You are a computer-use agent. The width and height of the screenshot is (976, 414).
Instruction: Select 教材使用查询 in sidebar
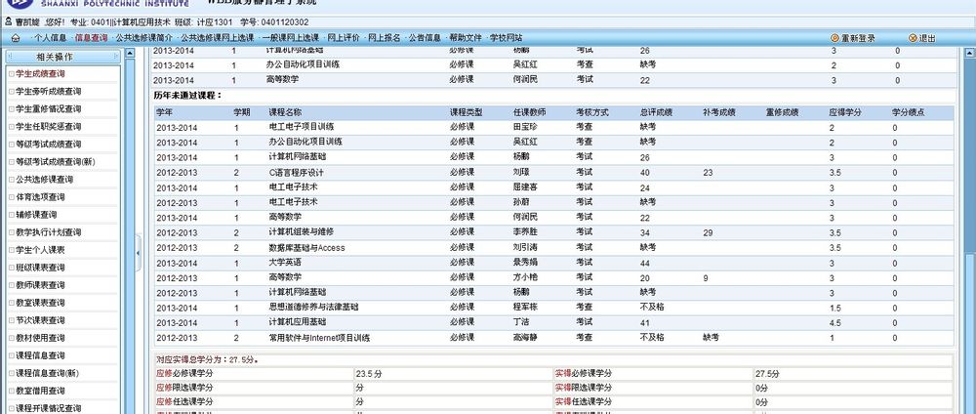click(40, 338)
